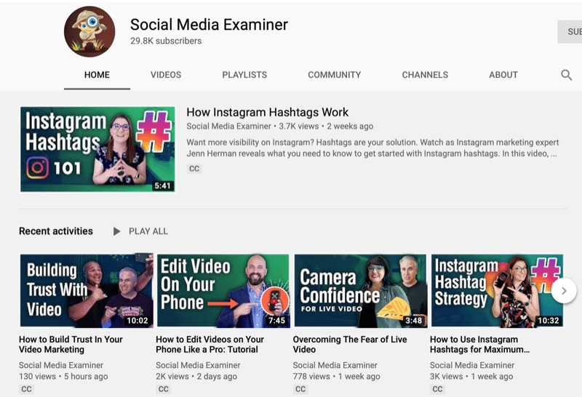Click the 7:45 duration badge
The height and width of the screenshot is (397, 582).
276,321
